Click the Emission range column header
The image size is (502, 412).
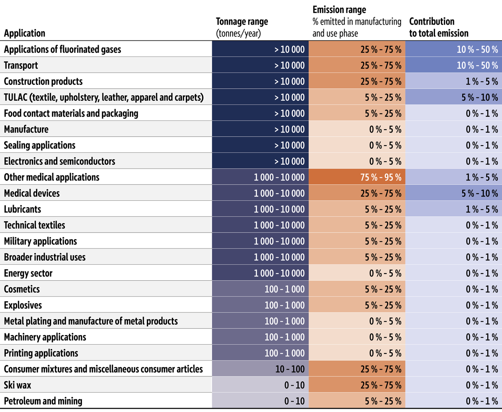pos(357,21)
